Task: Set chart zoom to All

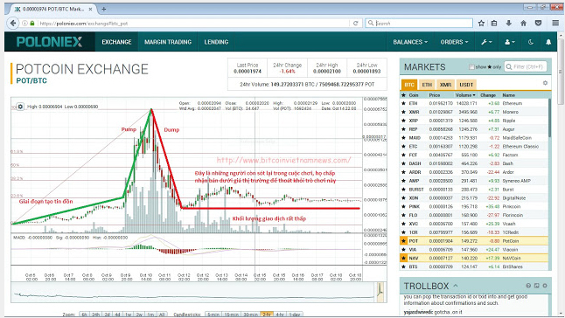Action: click(x=162, y=315)
